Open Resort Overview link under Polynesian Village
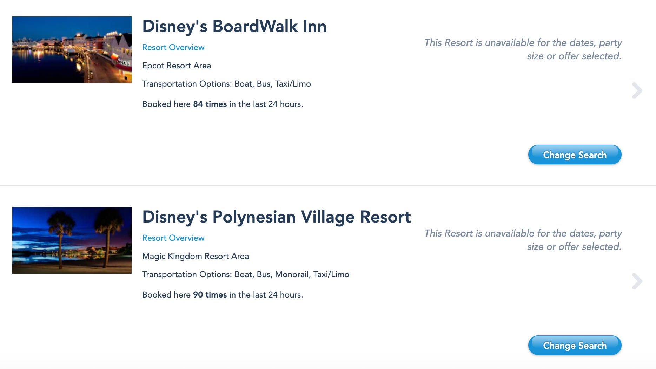Screen dimensions: 656x369 [173, 238]
